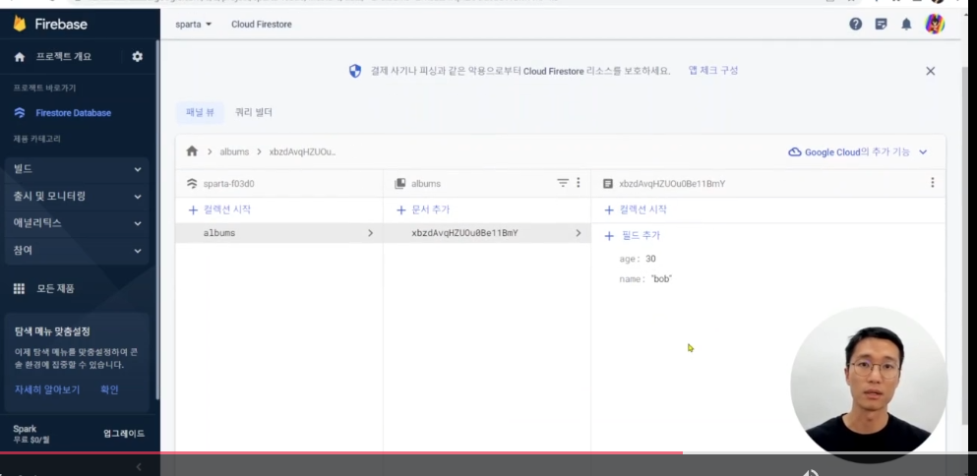The width and height of the screenshot is (977, 476).
Task: Click the Firestore Database sidebar icon
Action: tap(20, 113)
